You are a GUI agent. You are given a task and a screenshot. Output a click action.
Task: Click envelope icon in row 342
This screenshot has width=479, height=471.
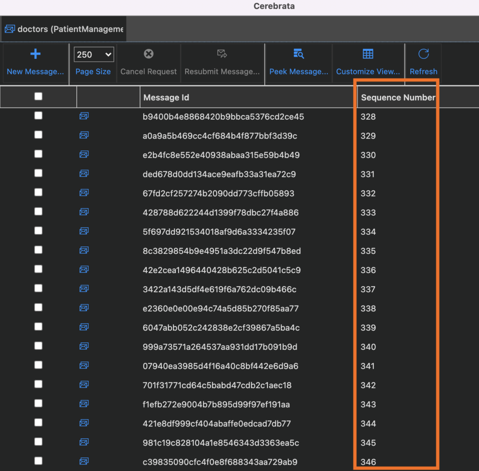click(x=84, y=384)
